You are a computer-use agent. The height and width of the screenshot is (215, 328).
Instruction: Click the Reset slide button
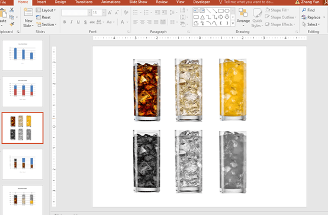[43, 17]
